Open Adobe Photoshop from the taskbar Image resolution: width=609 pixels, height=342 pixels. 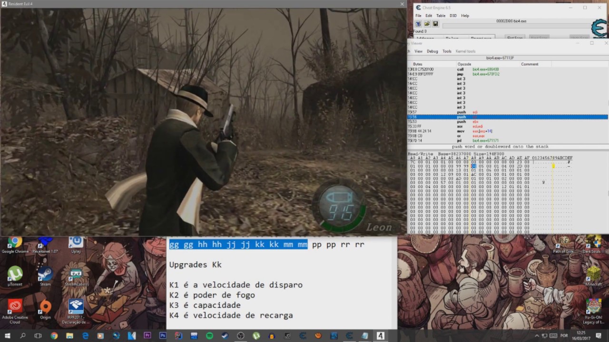tap(163, 335)
